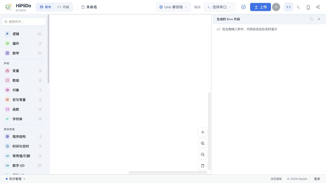Open the 字符串 block category

pyautogui.click(x=24, y=119)
